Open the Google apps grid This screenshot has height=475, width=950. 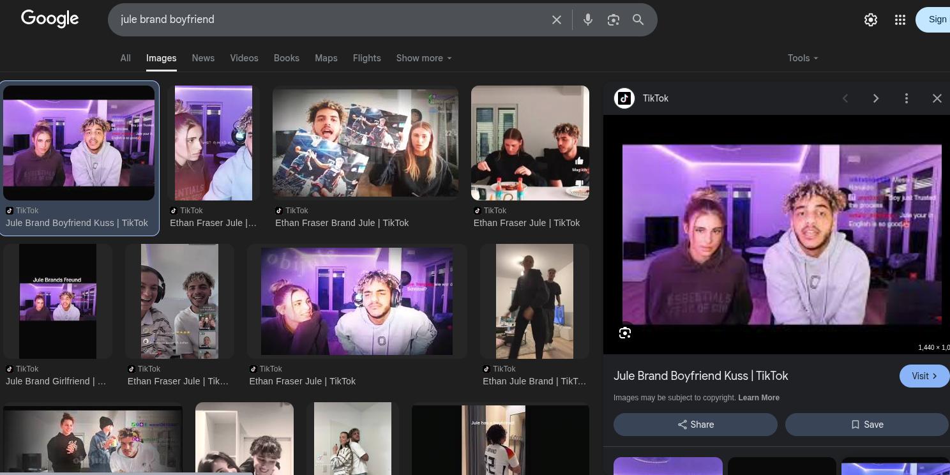tap(900, 20)
